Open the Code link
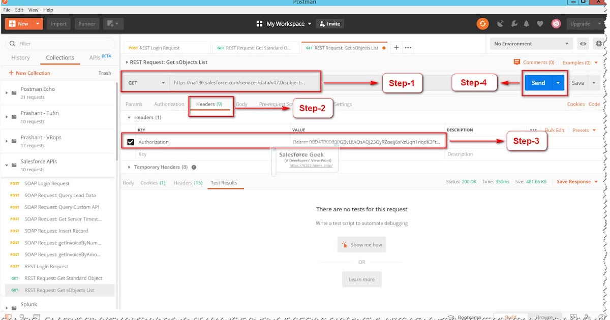This screenshot has height=320, width=610. [594, 104]
